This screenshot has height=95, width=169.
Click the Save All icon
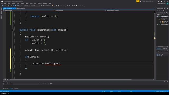tap(15, 6)
